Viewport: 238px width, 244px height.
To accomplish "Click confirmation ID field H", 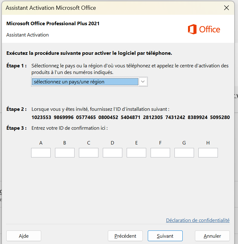I will coord(208,153).
